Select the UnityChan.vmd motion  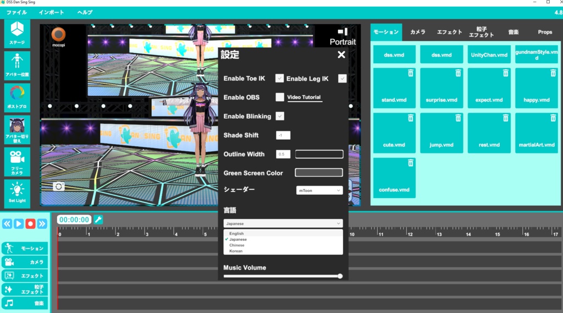coord(489,54)
